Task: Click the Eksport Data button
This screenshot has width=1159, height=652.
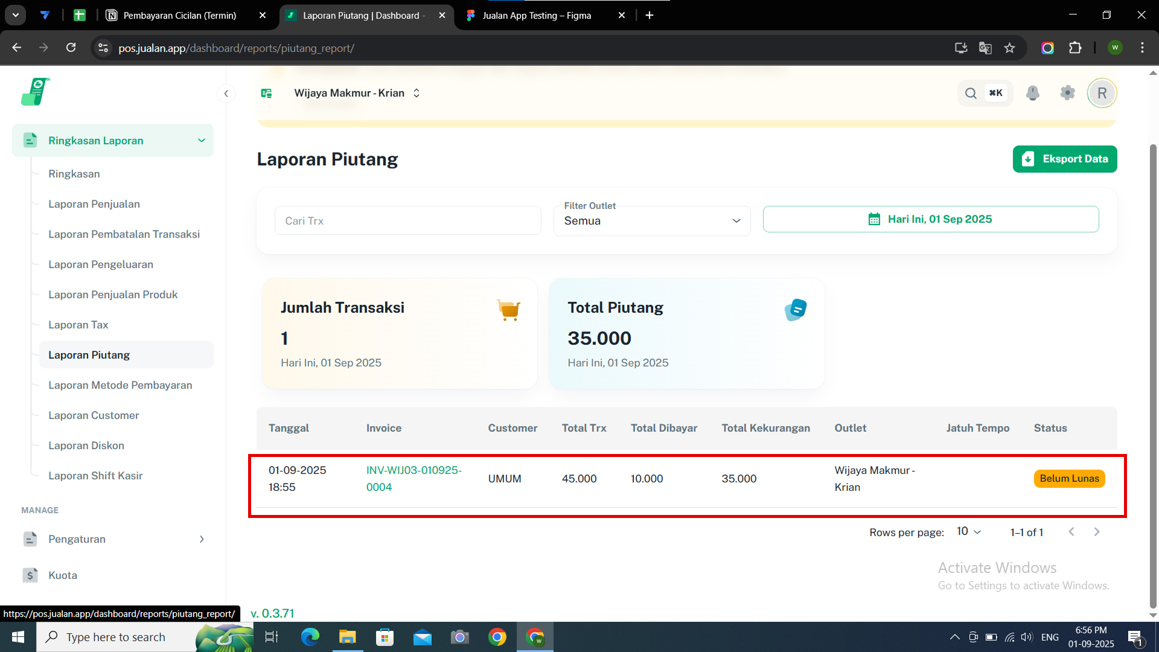Action: (x=1064, y=159)
